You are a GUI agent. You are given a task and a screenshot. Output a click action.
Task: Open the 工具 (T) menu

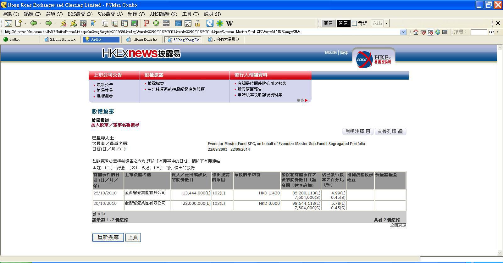(x=190, y=14)
